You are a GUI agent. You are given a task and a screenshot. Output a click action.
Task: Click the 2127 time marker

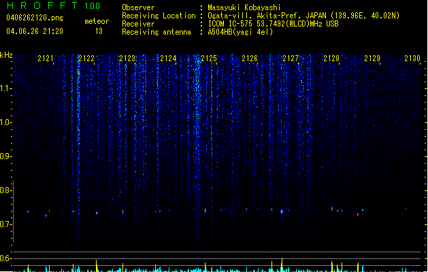tap(291, 58)
